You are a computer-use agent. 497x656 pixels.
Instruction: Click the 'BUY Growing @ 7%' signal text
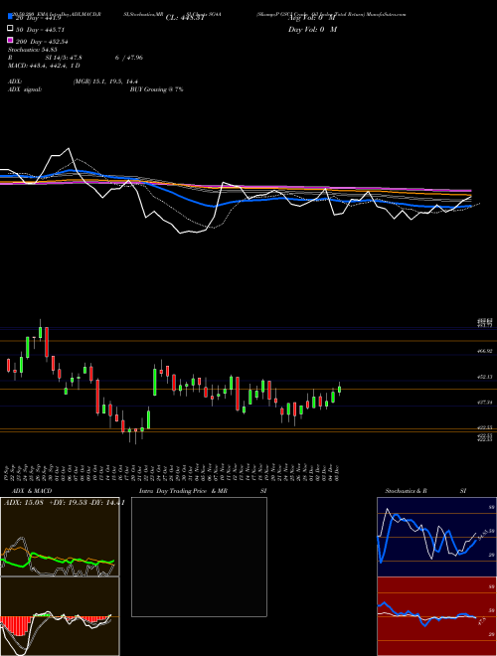tap(156, 89)
